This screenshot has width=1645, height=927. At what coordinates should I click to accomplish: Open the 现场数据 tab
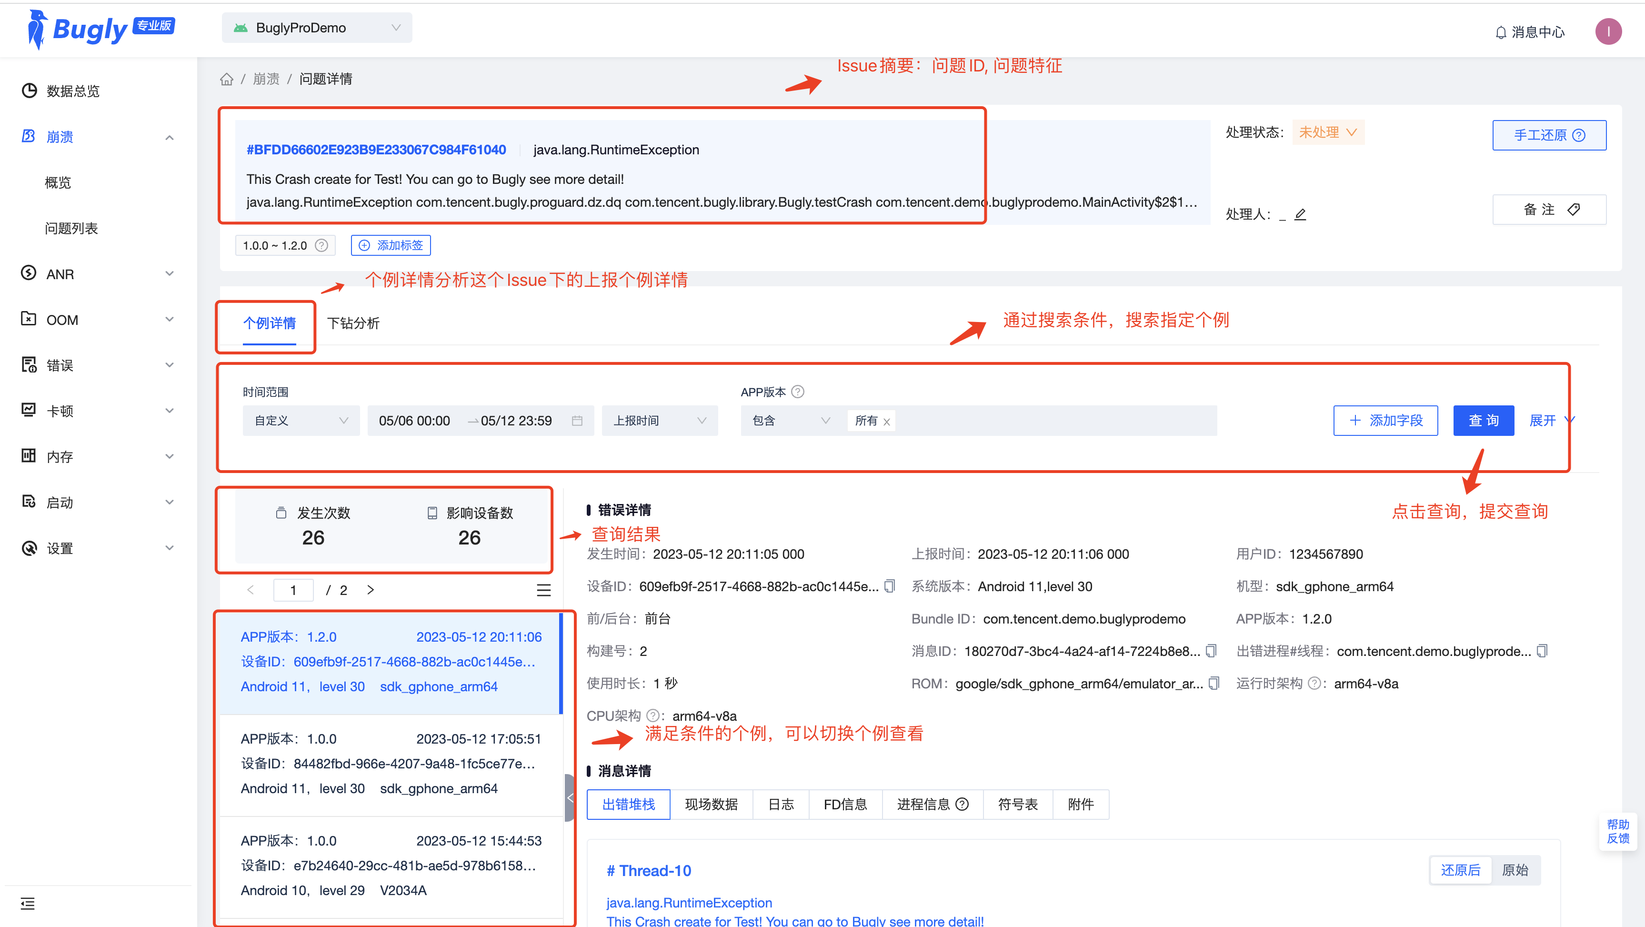[x=711, y=805]
